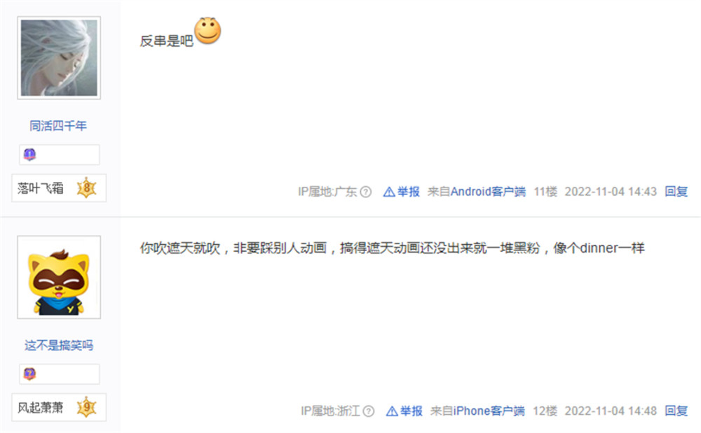Image resolution: width=701 pixels, height=433 pixels.
Task: Reply to the 12楼 post with 回复
Action: point(676,411)
